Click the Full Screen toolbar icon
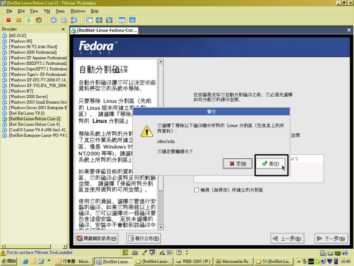Screen dimensions: 354x266 pos(109,20)
